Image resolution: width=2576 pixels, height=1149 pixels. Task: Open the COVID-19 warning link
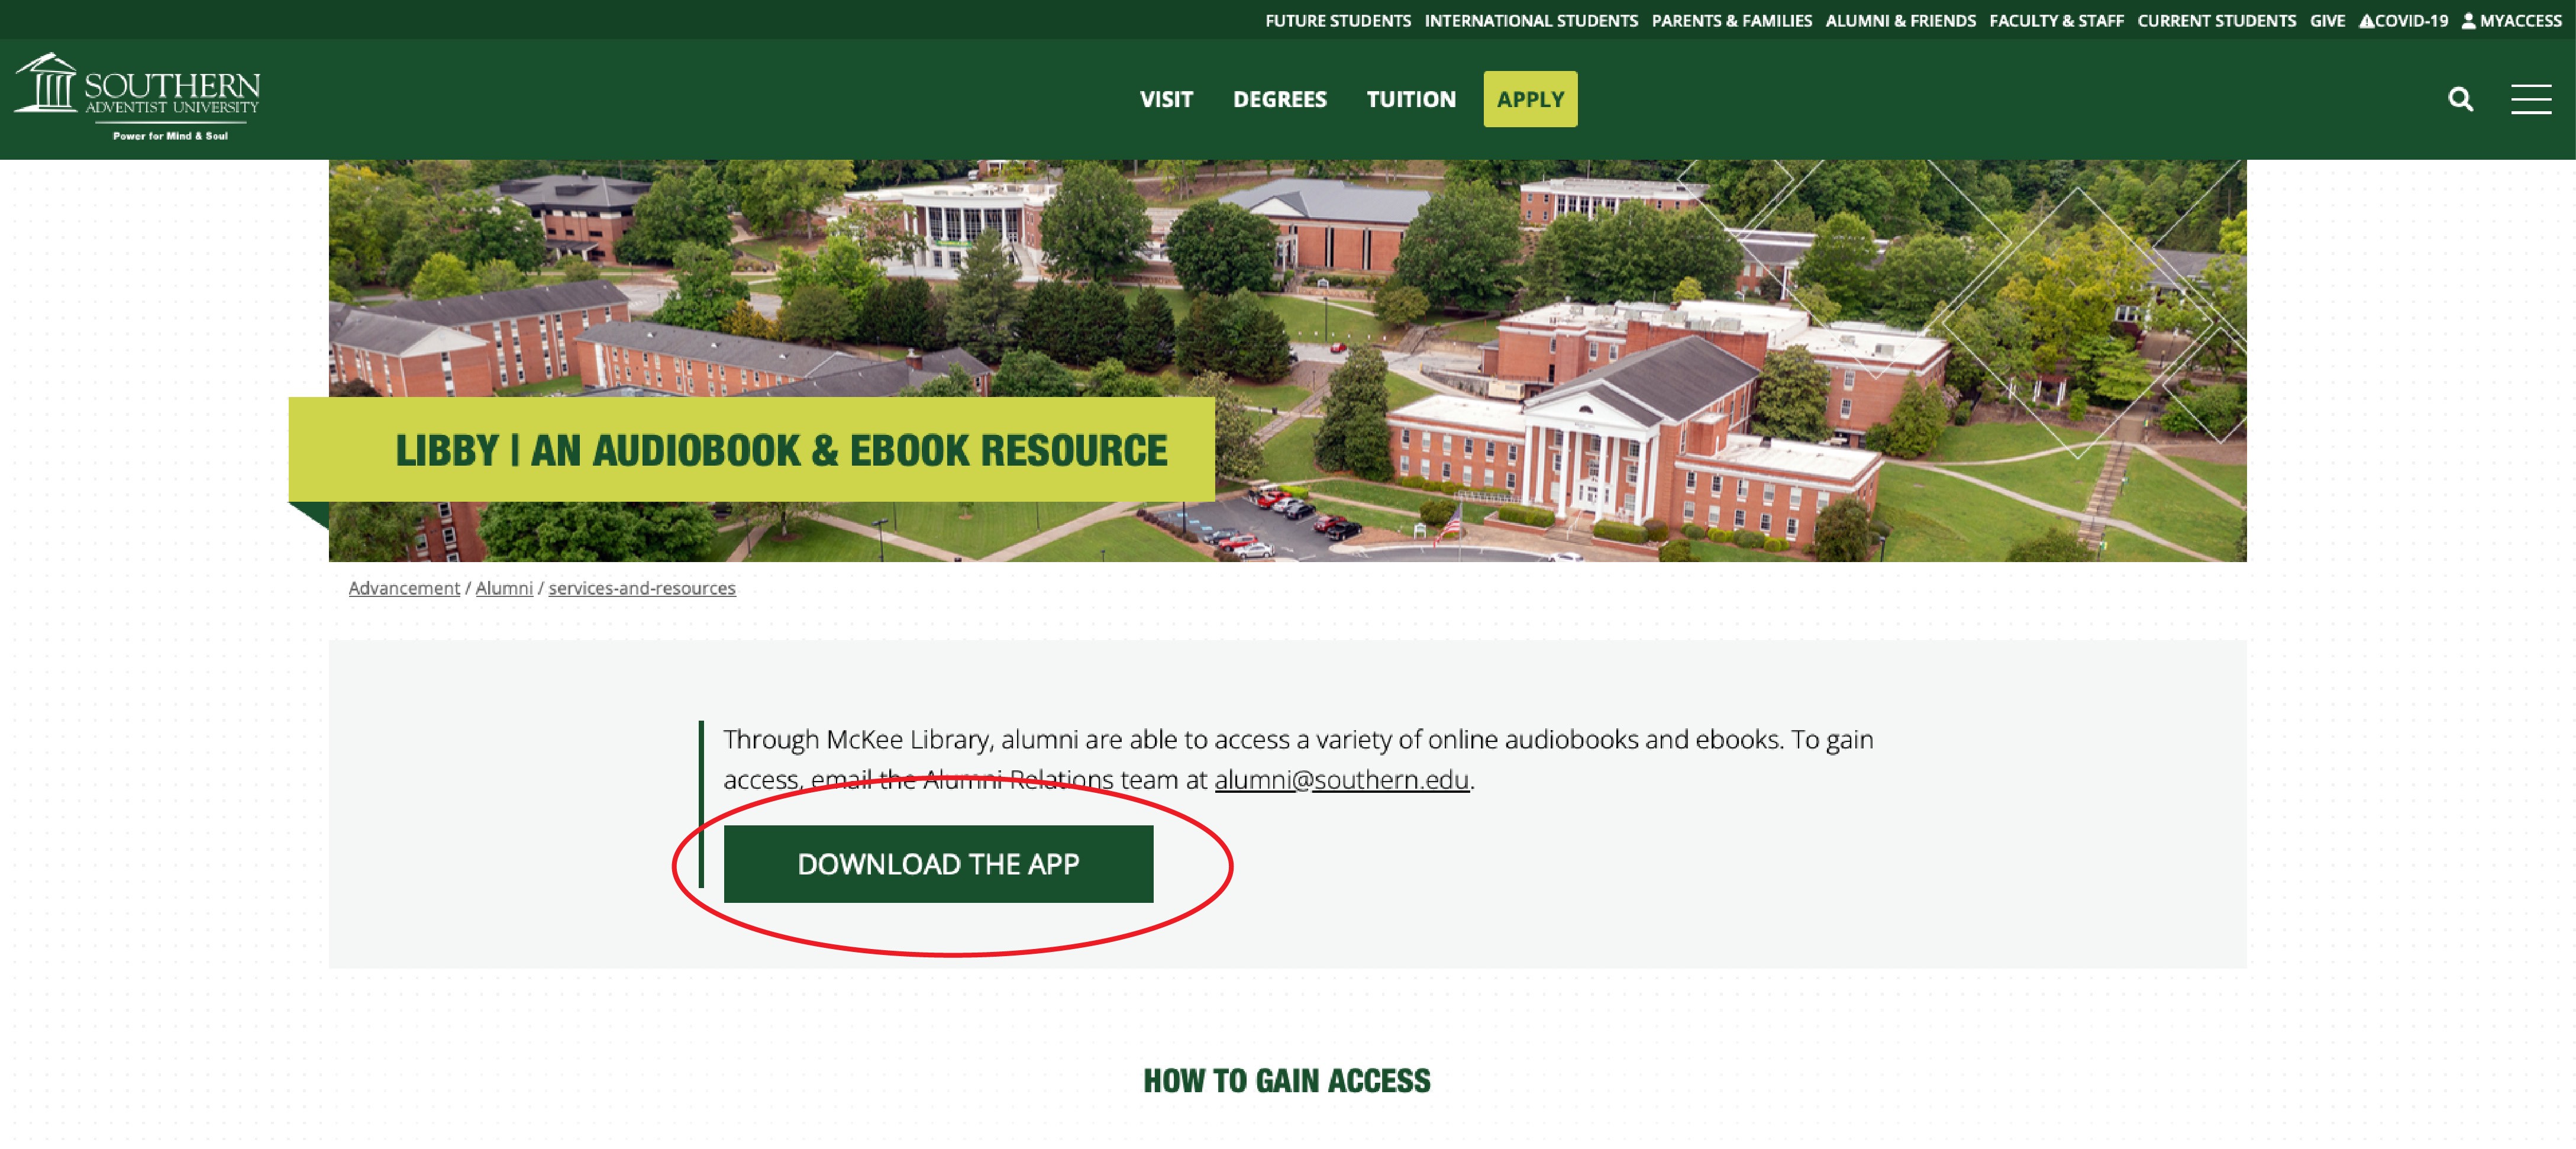(x=2403, y=21)
